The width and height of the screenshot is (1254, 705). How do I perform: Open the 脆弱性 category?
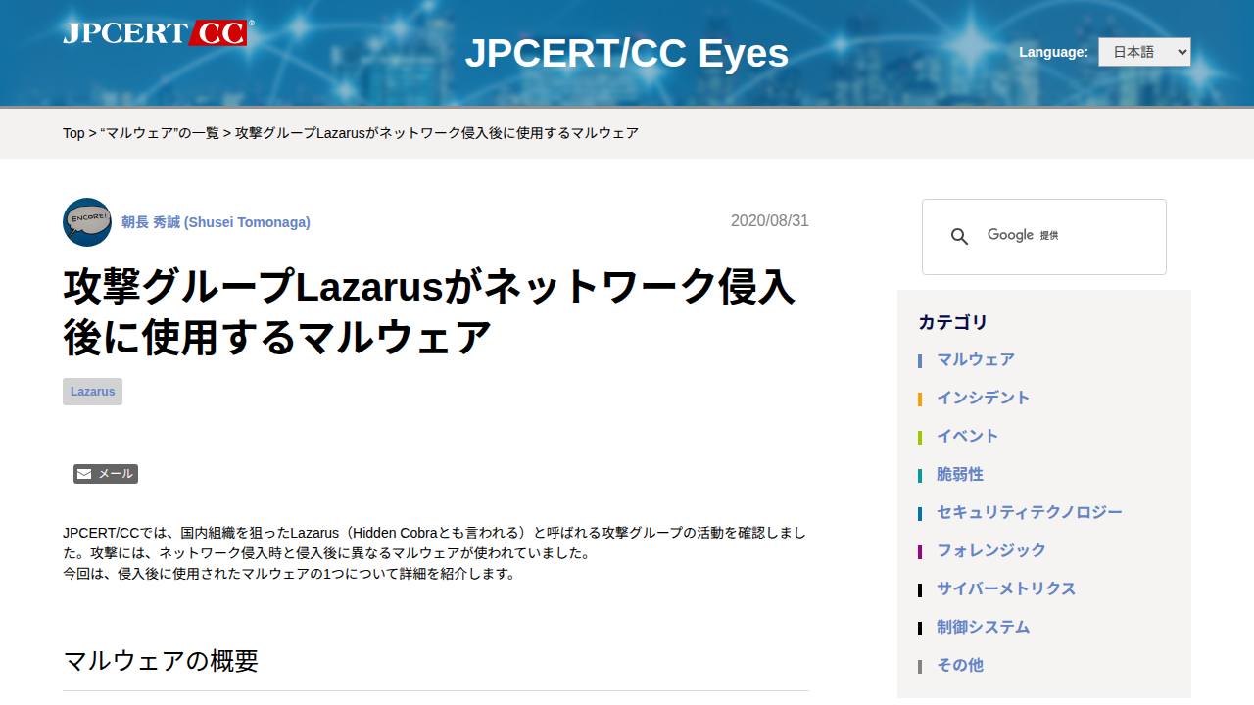[960, 474]
